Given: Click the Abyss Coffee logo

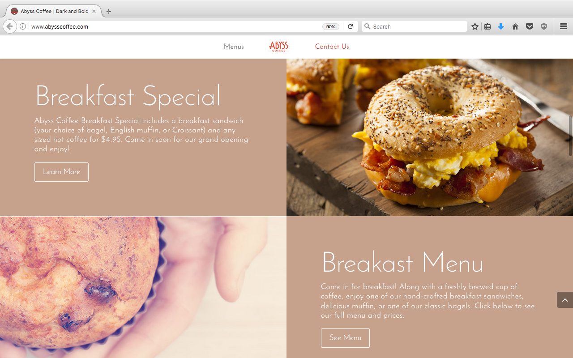Looking at the screenshot, I should pyautogui.click(x=278, y=47).
